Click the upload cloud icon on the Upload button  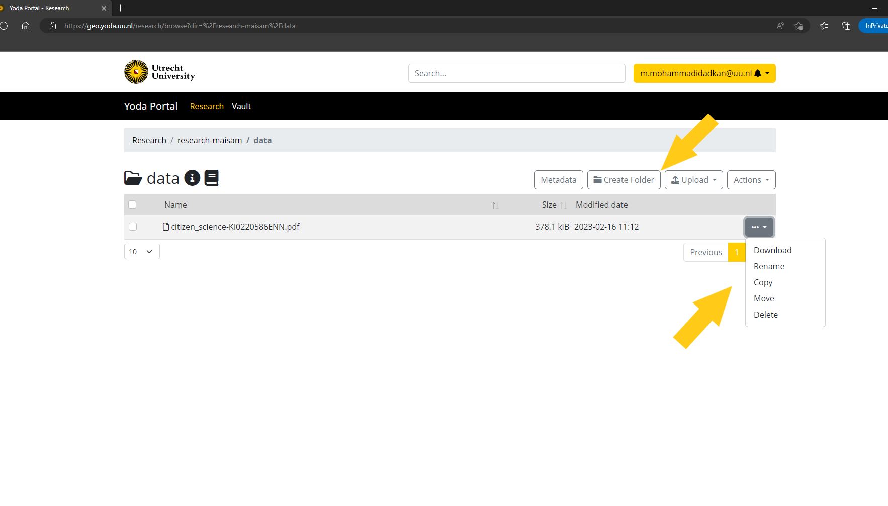coord(676,179)
